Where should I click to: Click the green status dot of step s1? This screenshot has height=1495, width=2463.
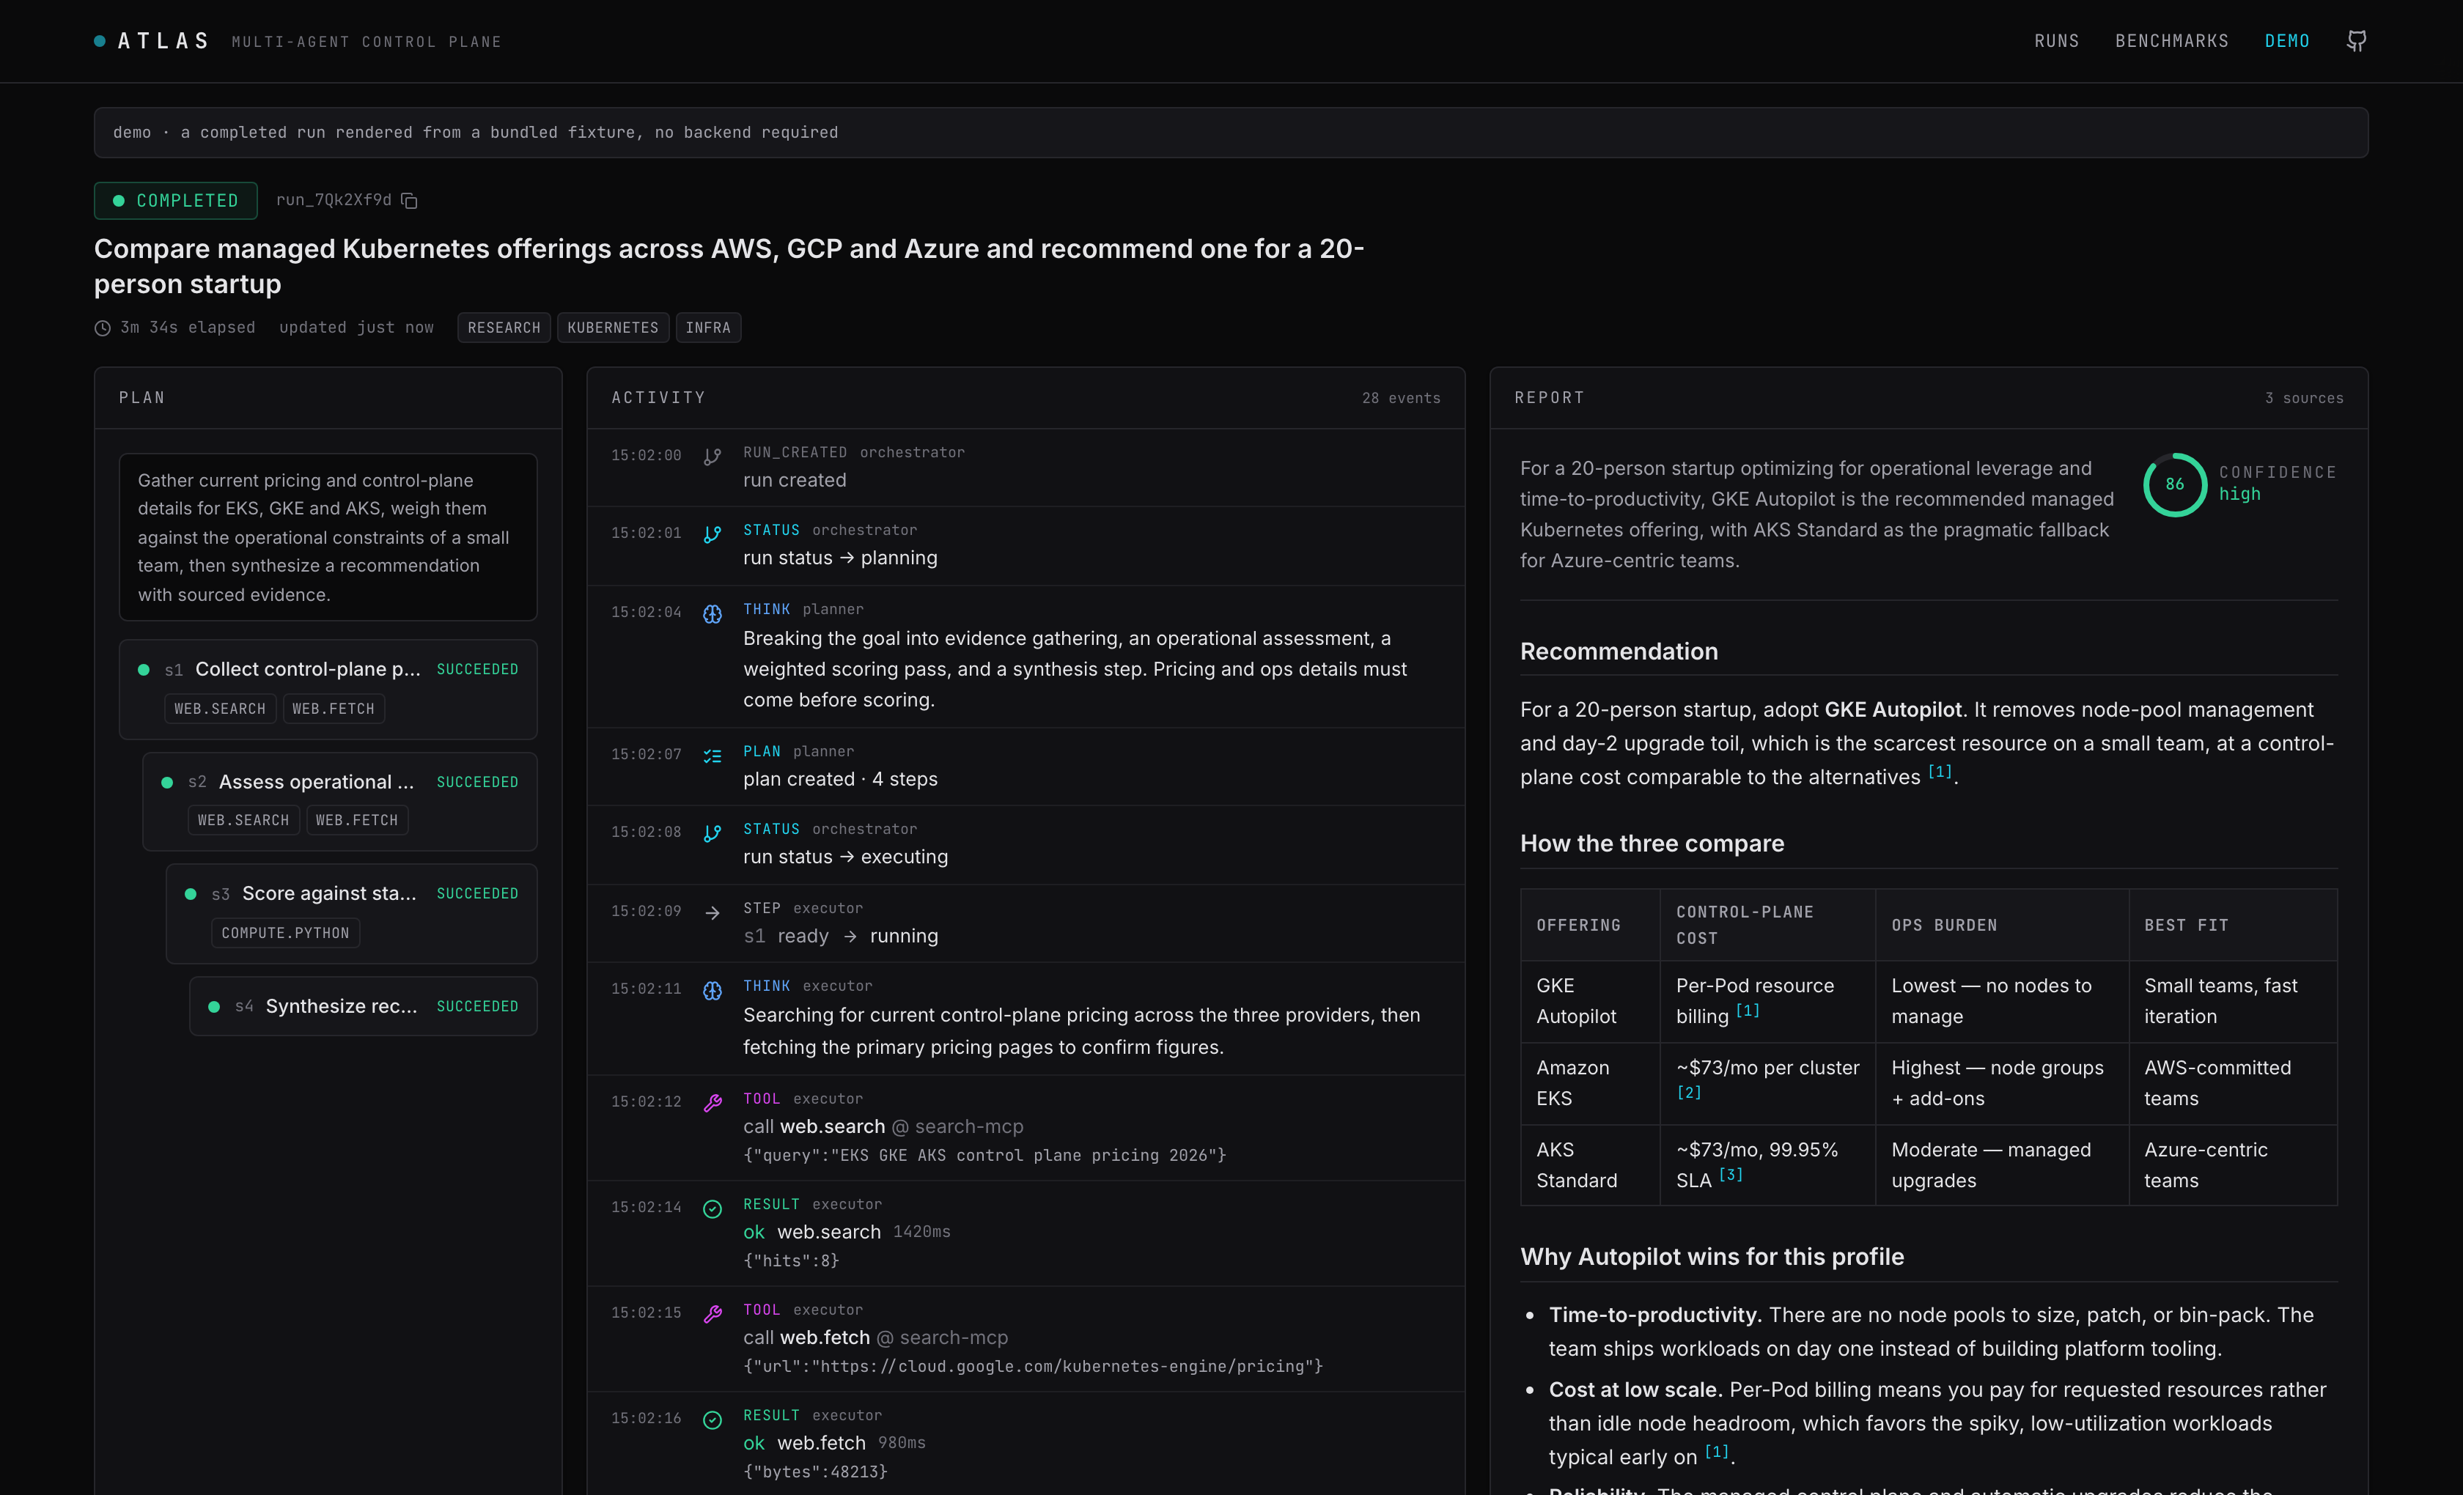[144, 670]
